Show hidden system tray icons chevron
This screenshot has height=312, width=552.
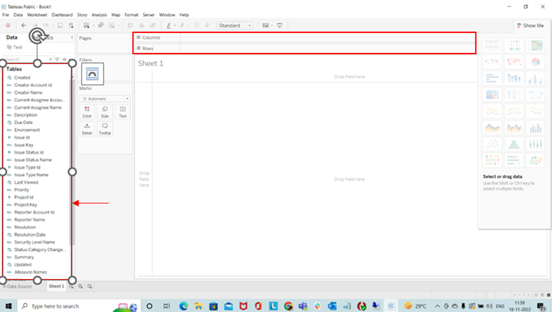(x=437, y=306)
